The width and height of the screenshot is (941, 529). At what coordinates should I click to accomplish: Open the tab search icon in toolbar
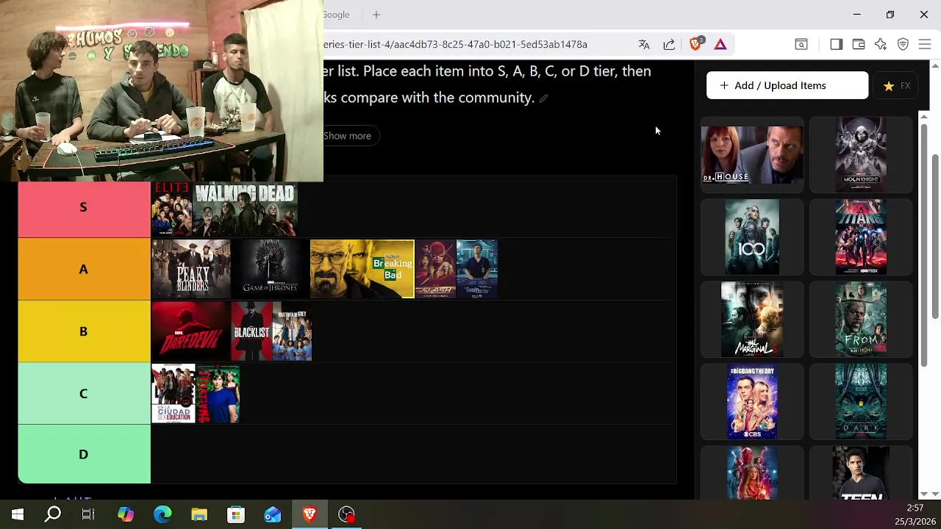click(x=801, y=44)
